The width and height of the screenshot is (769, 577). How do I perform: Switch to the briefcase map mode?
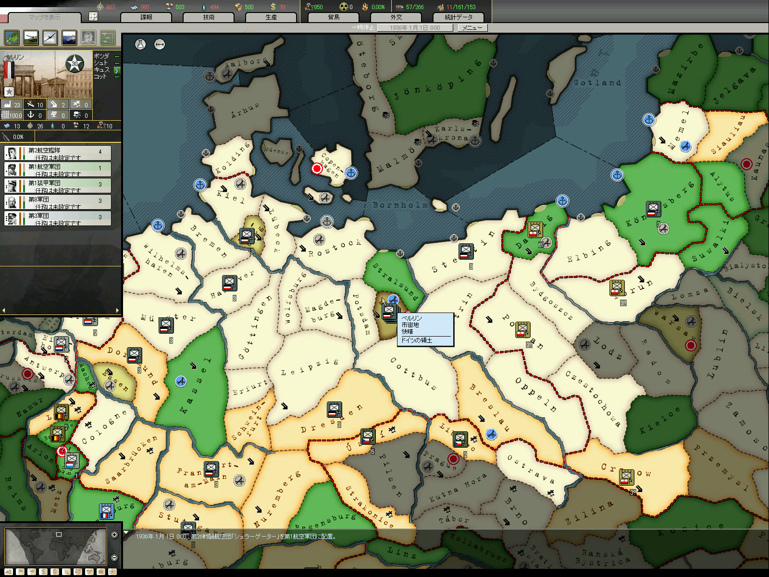(100, 572)
